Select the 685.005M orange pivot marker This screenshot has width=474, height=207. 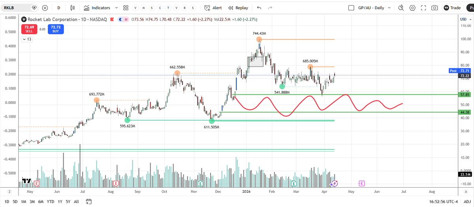pos(311,67)
